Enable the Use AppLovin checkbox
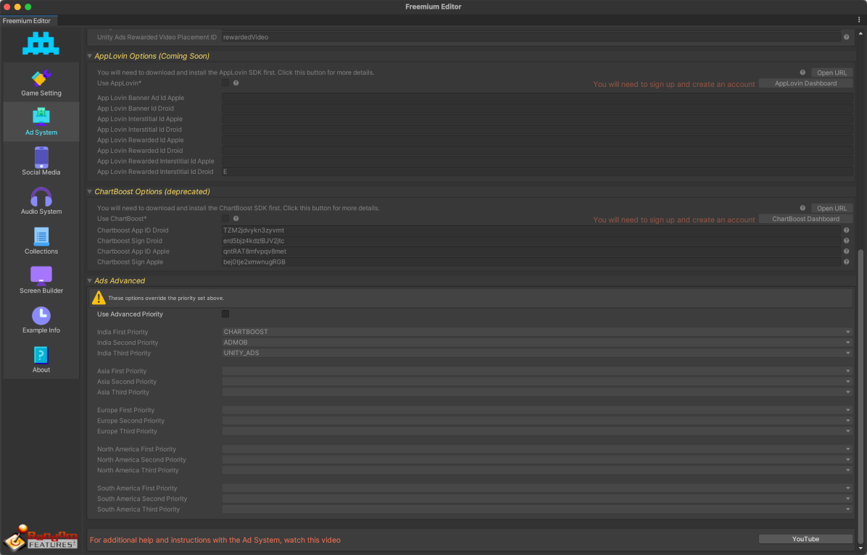The width and height of the screenshot is (867, 555). [225, 83]
